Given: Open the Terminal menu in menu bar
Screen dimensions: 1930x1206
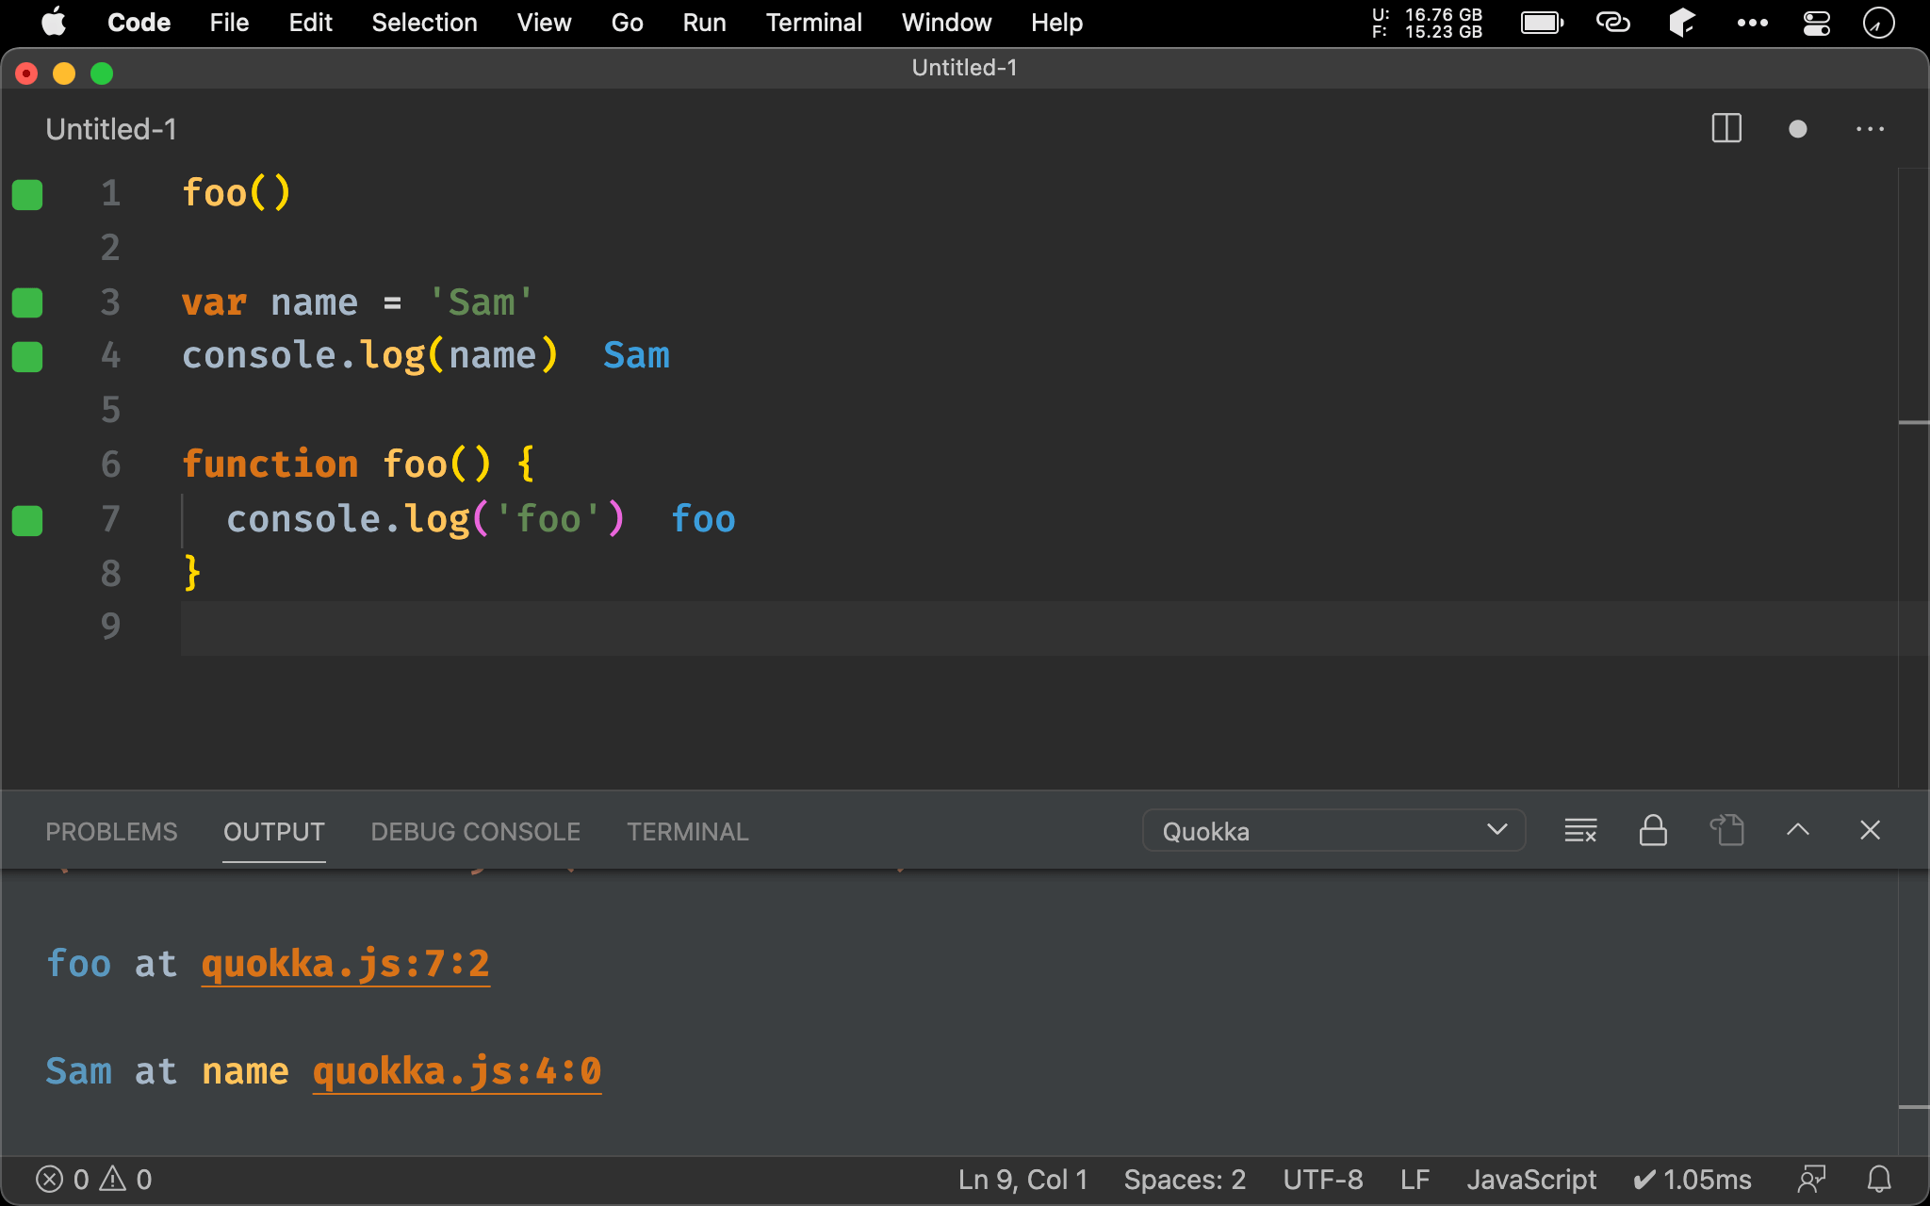Looking at the screenshot, I should pyautogui.click(x=812, y=23).
